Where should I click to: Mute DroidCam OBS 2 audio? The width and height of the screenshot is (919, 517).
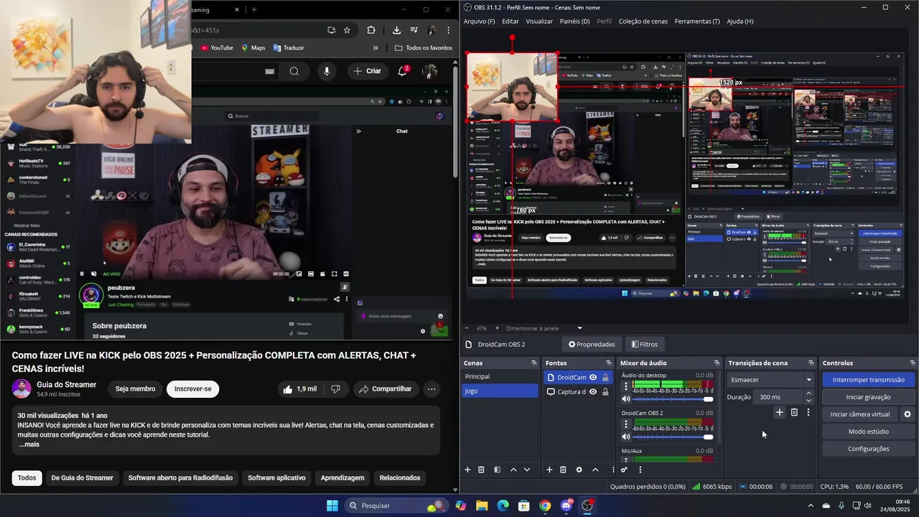[x=626, y=437]
